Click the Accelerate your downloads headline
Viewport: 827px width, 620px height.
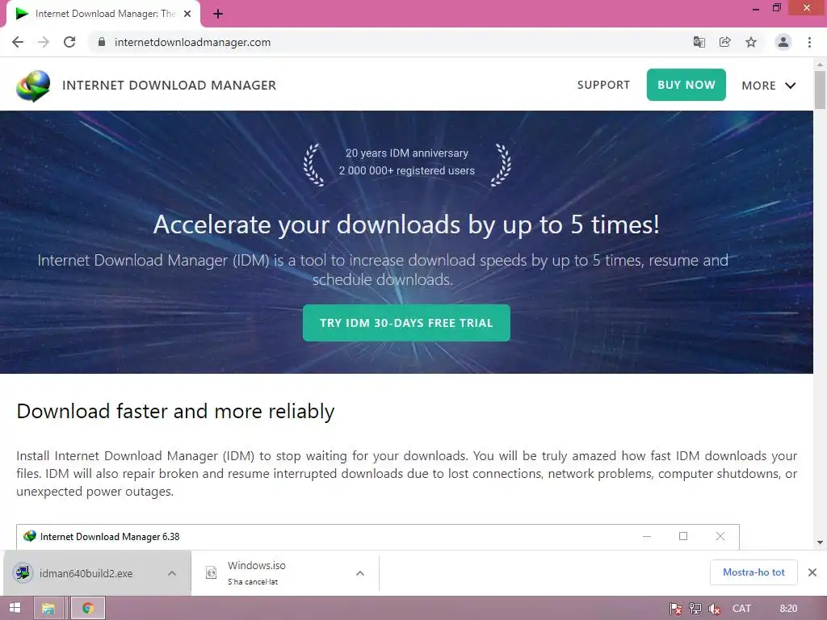(x=406, y=224)
